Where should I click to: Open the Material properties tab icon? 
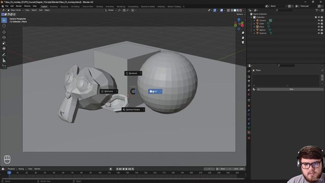(249, 132)
